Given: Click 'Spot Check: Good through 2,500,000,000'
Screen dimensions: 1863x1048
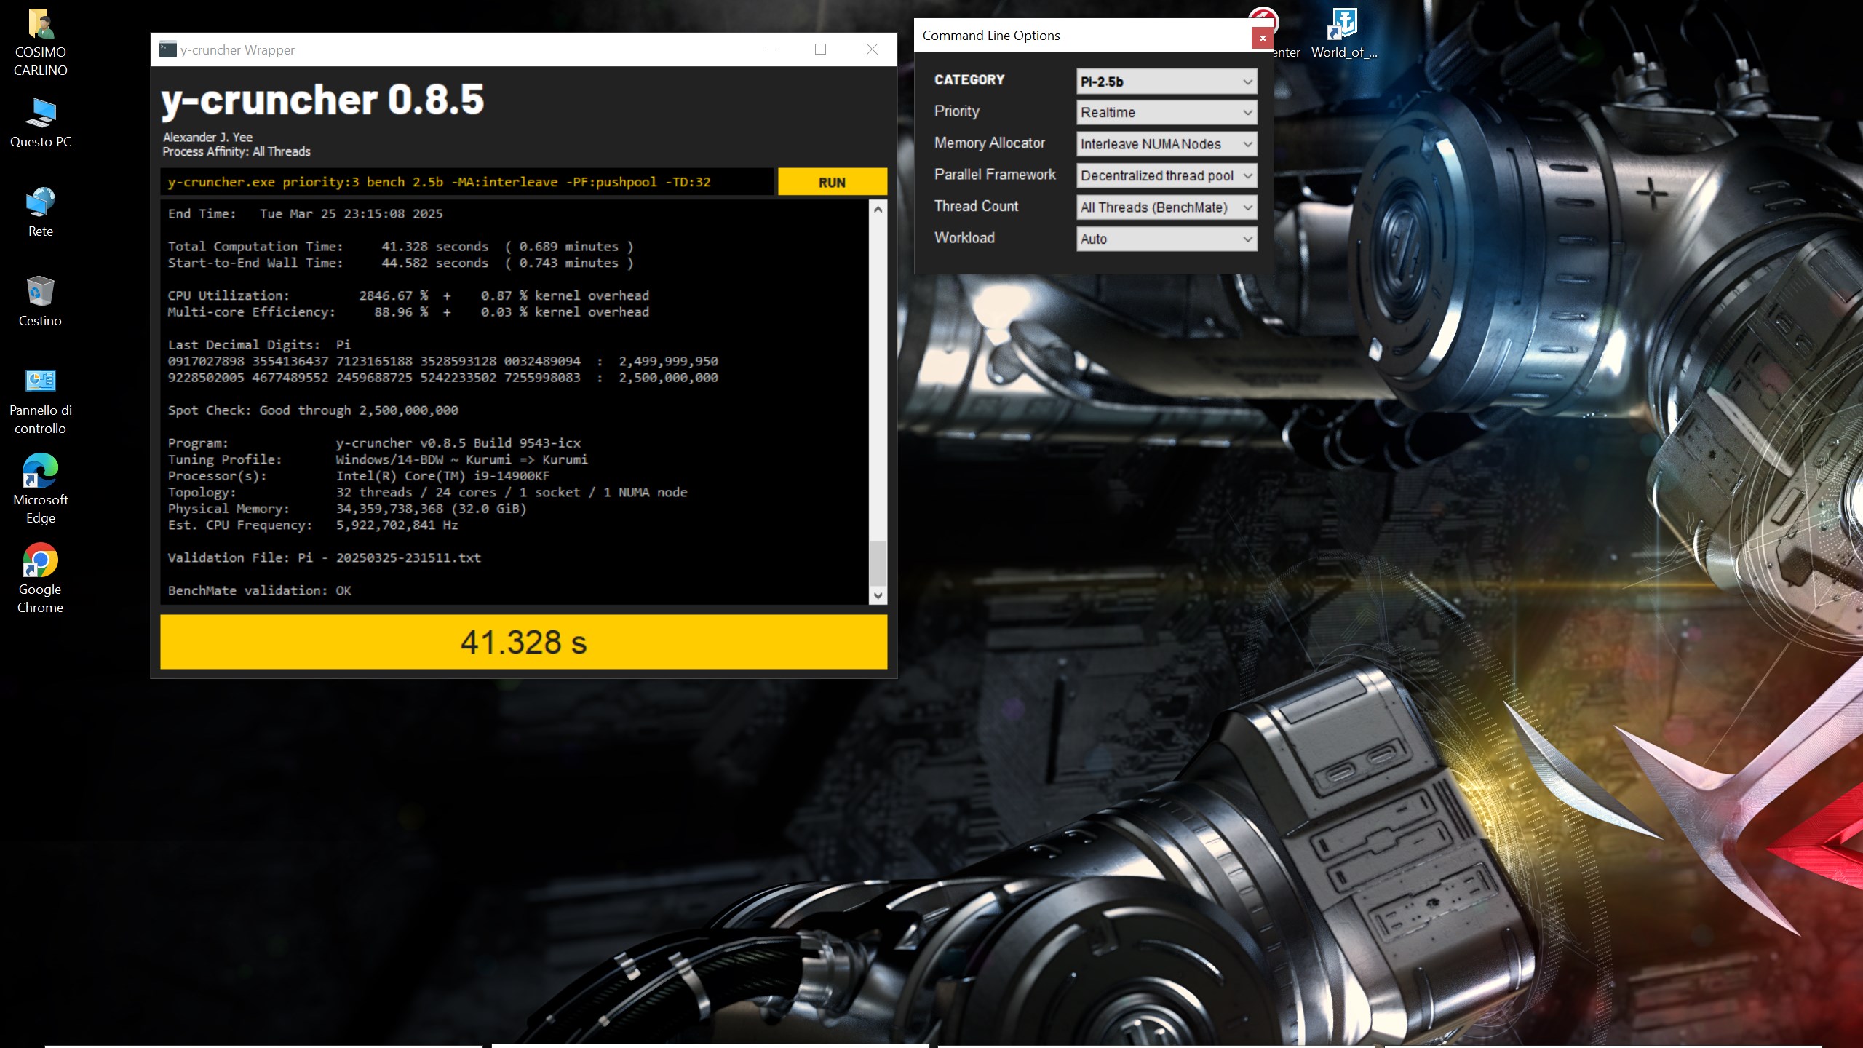Looking at the screenshot, I should (x=313, y=410).
